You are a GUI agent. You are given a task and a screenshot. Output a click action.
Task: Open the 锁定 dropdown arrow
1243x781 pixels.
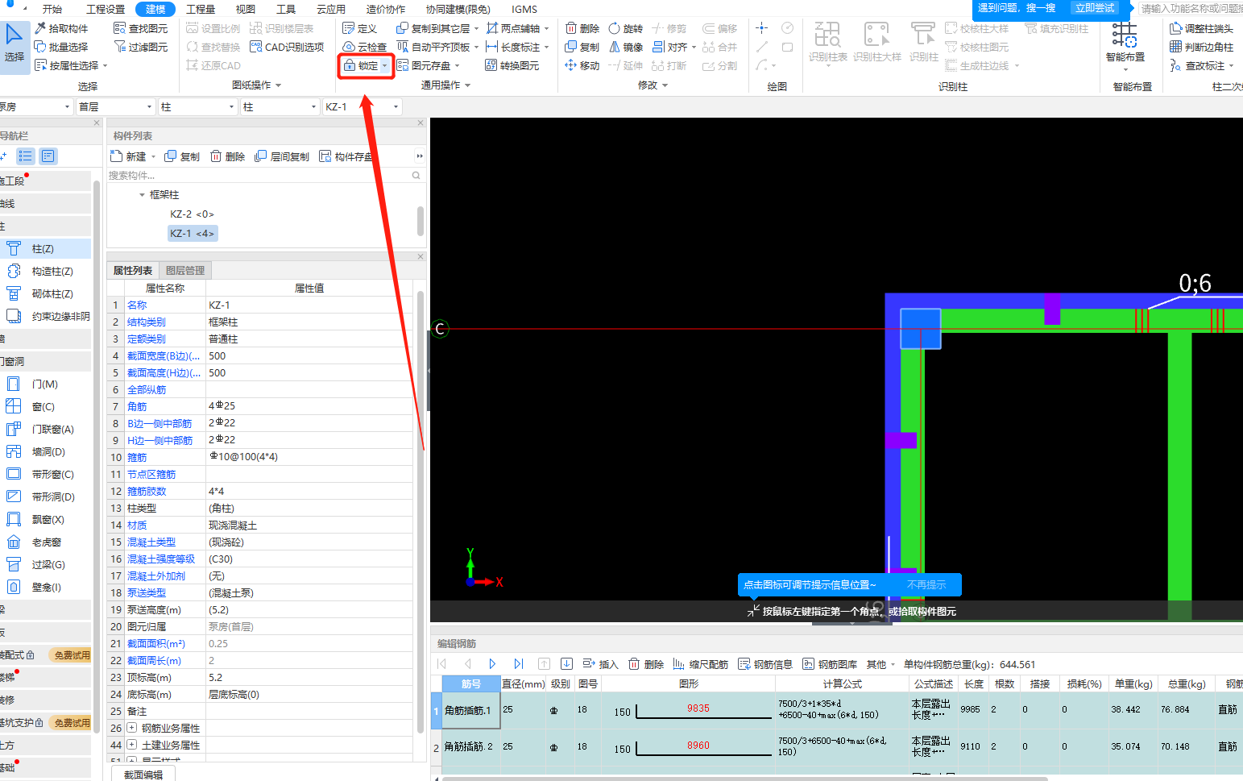384,66
